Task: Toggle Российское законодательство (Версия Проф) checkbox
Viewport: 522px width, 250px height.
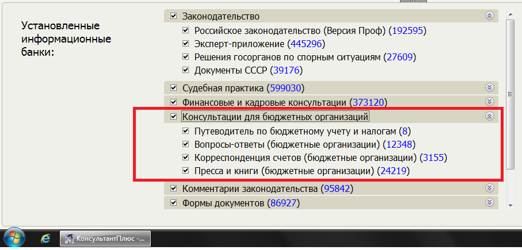Action: [186, 30]
